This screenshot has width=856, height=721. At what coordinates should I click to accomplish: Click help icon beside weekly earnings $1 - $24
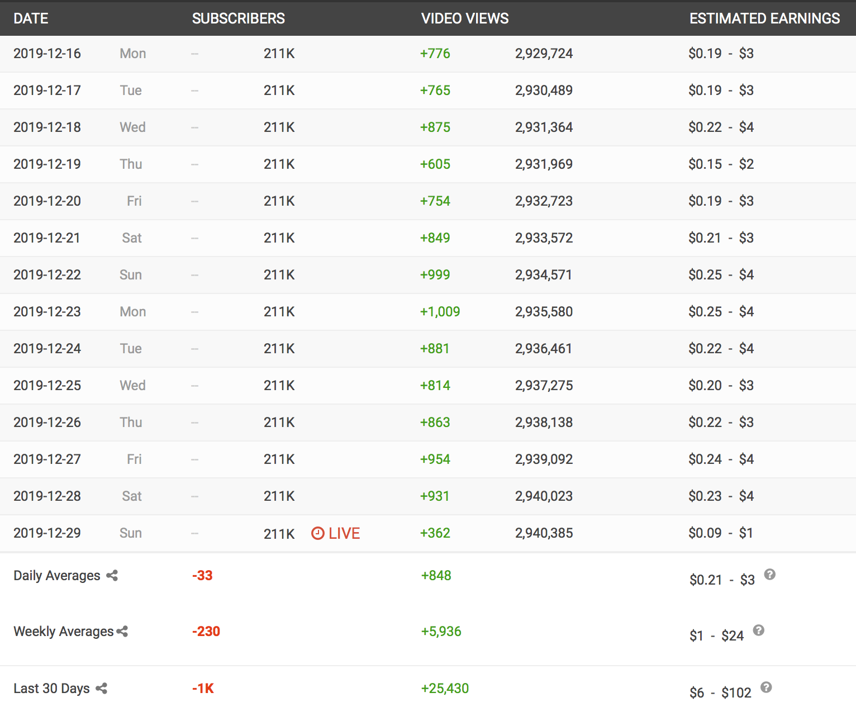[758, 630]
